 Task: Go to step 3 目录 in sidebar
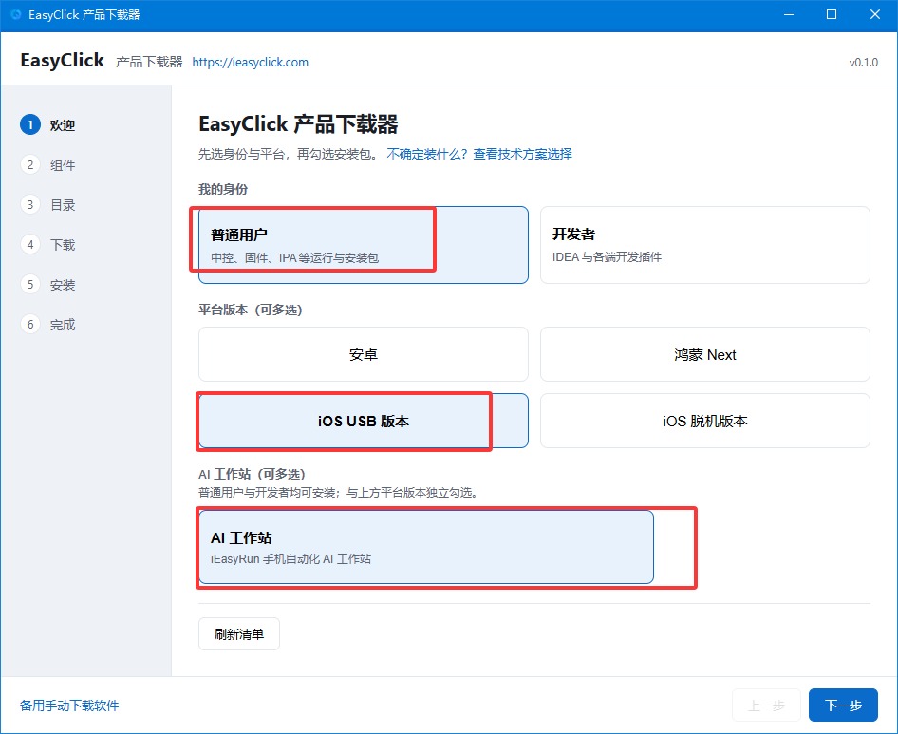click(x=48, y=204)
